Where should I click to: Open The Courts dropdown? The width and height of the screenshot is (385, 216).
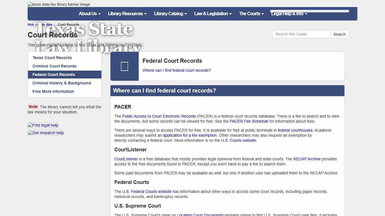tap(251, 13)
